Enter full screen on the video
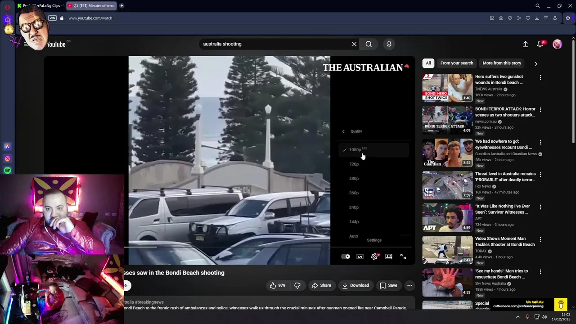Viewport: 576px width, 324px height. (x=403, y=256)
